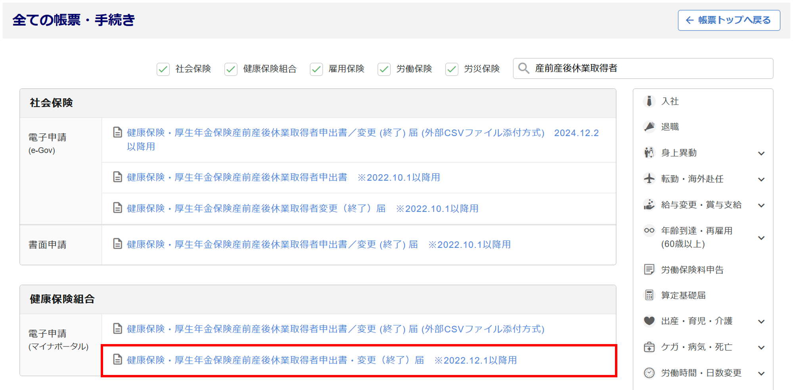Click the search magnifier icon
Viewport: 793px width, 390px height.
(x=523, y=68)
